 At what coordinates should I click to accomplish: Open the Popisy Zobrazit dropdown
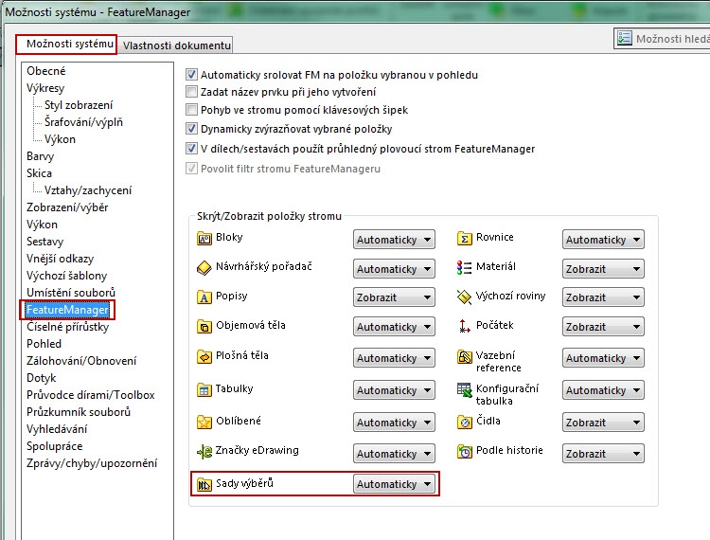point(394,297)
